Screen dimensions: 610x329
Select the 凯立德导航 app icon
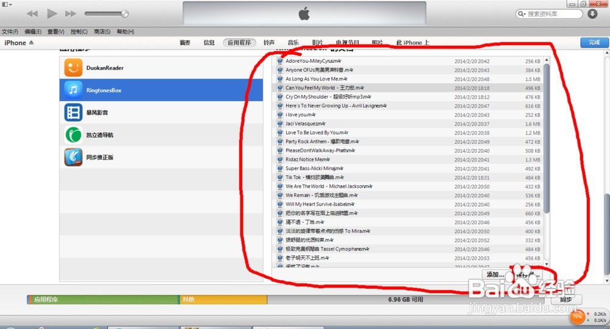pyautogui.click(x=73, y=135)
